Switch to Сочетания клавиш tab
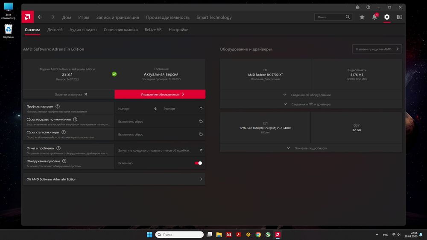Viewport: 427px width, 240px height. (121, 29)
